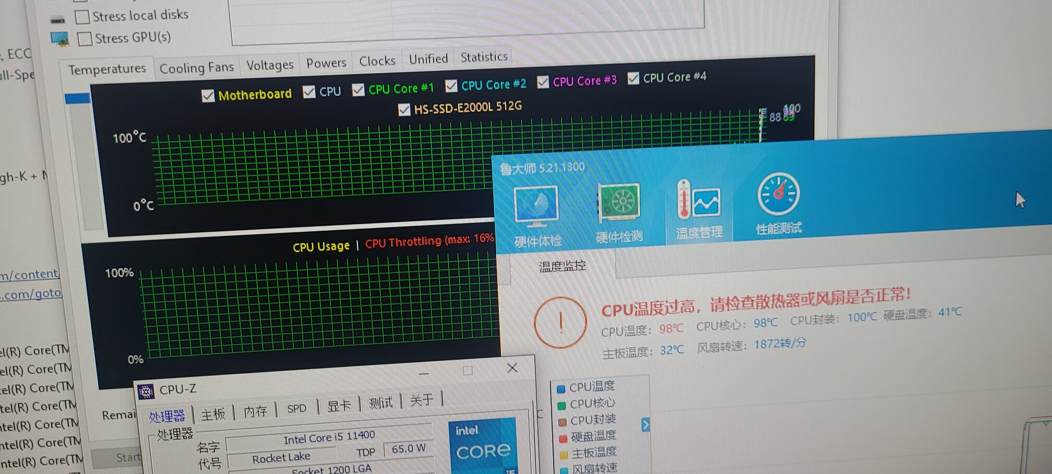Open the 显卡 tab in CPU-Z
Viewport: 1052px width, 474px height.
(339, 406)
